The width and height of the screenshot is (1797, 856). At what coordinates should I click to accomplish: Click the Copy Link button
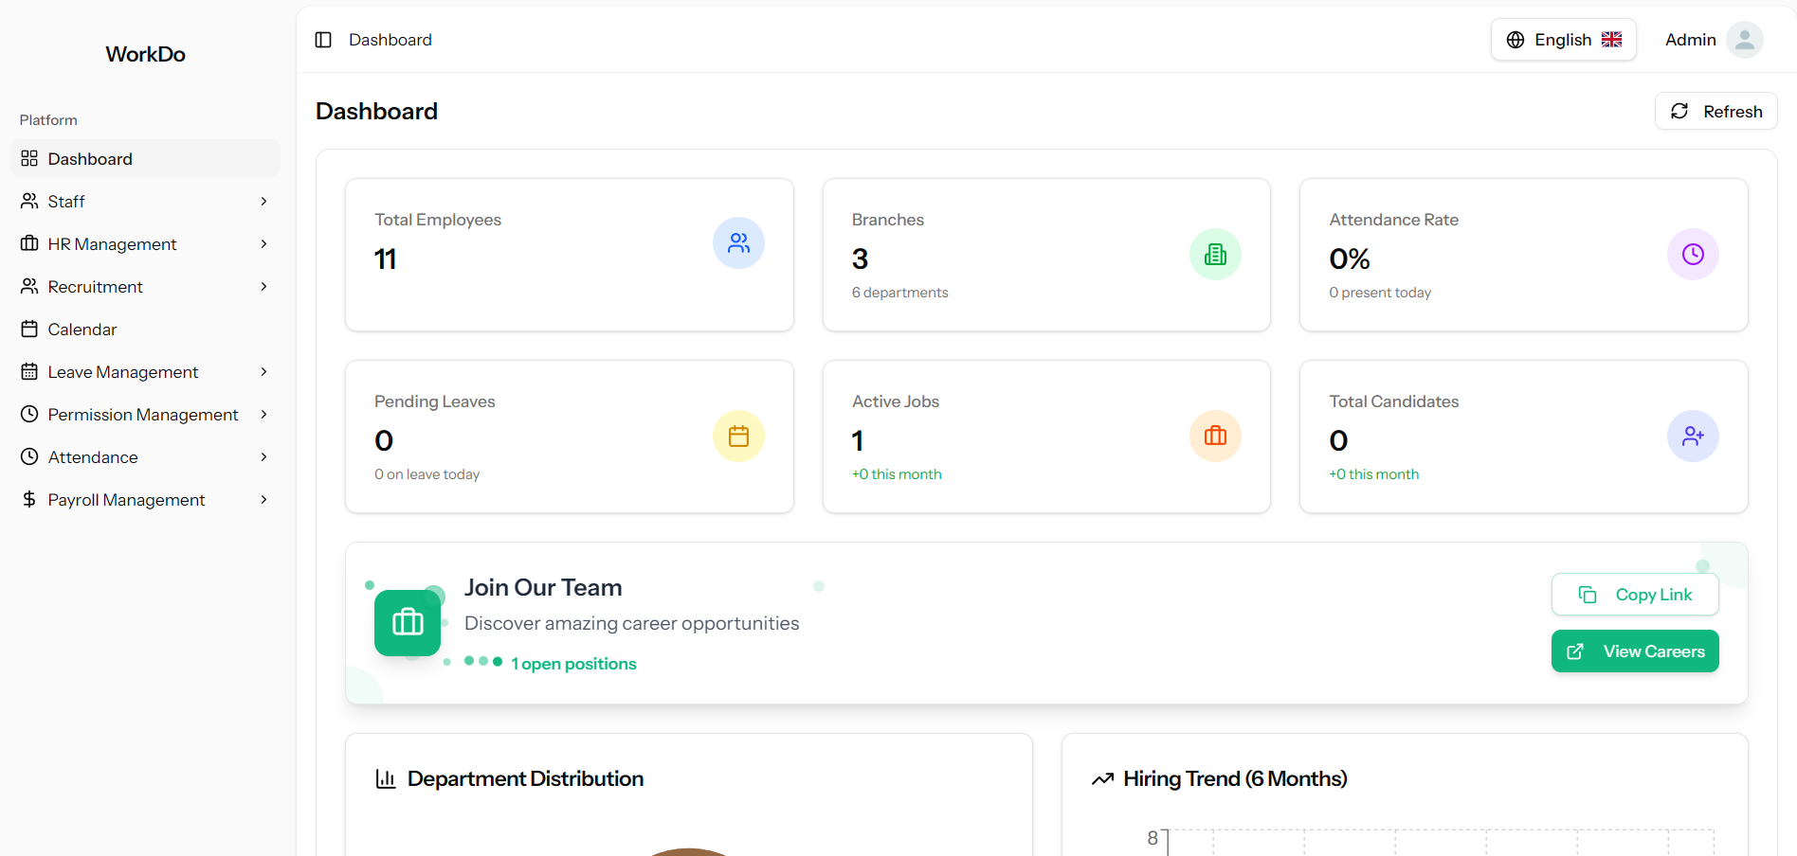(1635, 595)
